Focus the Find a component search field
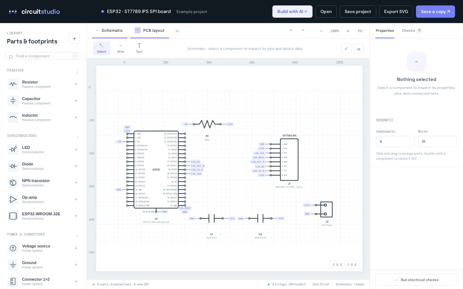This screenshot has width=463, height=289. (x=43, y=56)
